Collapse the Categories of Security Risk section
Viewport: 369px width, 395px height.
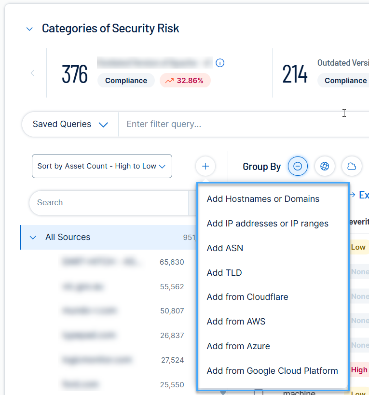click(30, 29)
